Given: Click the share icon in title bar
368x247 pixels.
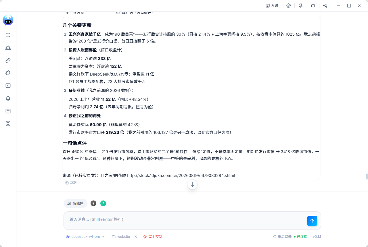Looking at the screenshot, I should [325, 6].
